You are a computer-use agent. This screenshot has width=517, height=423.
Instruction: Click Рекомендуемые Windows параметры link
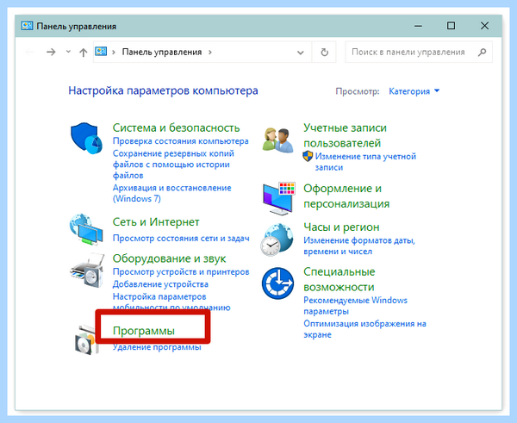355,306
